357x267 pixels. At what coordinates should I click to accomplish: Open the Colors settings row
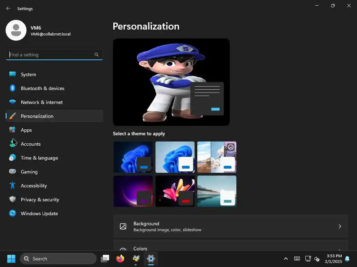pyautogui.click(x=231, y=245)
